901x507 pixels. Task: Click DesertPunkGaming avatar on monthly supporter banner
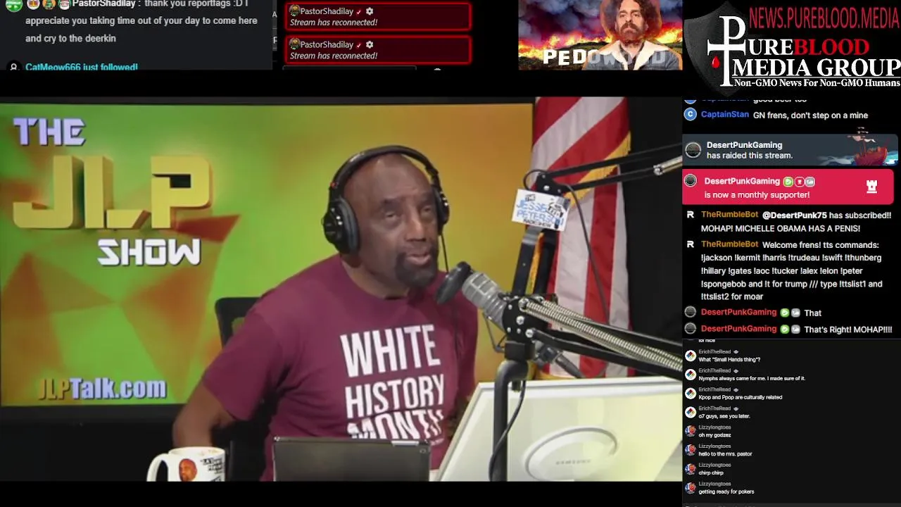(691, 181)
